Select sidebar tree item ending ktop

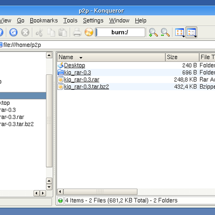[5, 103]
